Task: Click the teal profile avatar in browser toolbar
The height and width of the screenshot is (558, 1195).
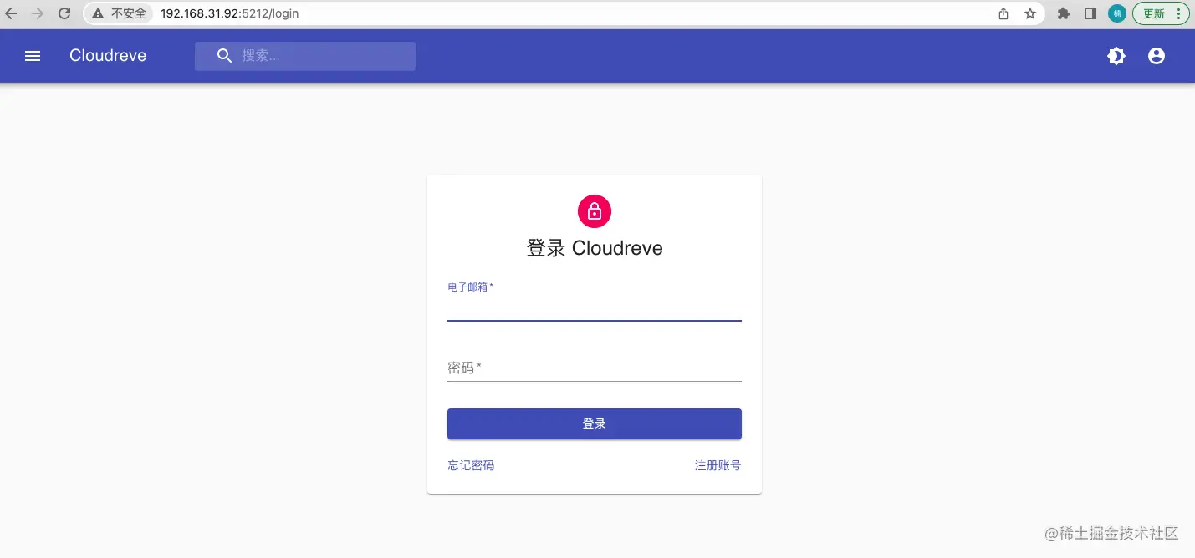Action: 1117,13
